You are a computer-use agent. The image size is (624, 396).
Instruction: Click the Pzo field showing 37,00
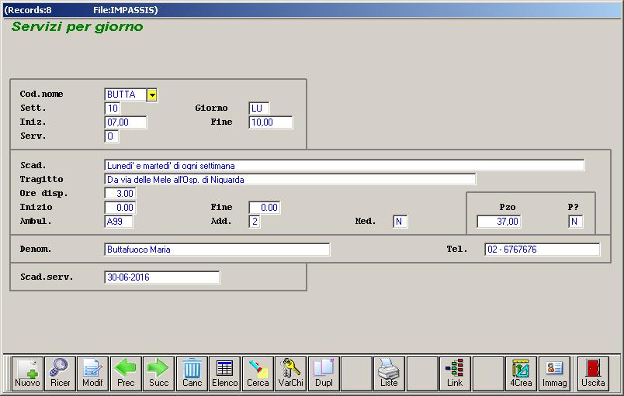499,221
